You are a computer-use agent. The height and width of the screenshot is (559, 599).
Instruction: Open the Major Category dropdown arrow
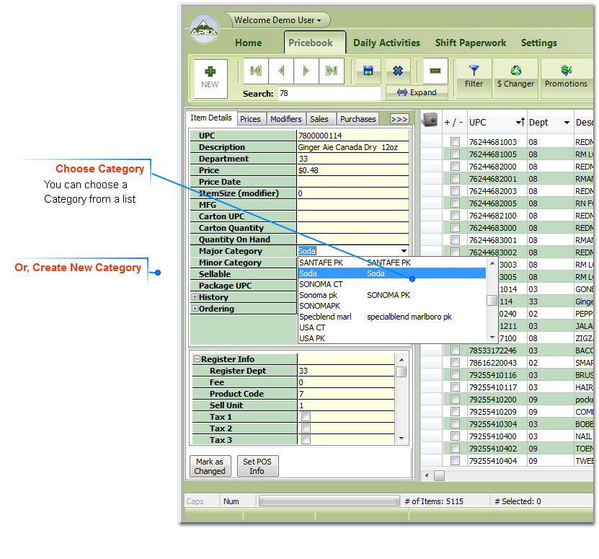pos(404,251)
